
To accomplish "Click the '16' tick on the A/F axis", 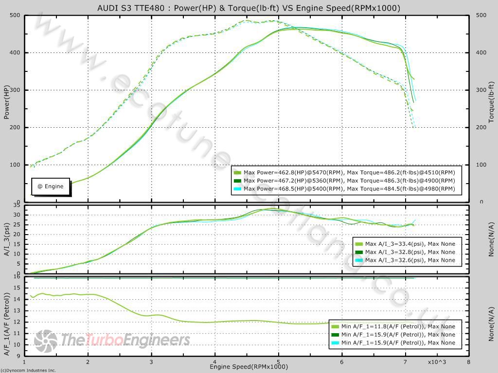I will click(17, 277).
